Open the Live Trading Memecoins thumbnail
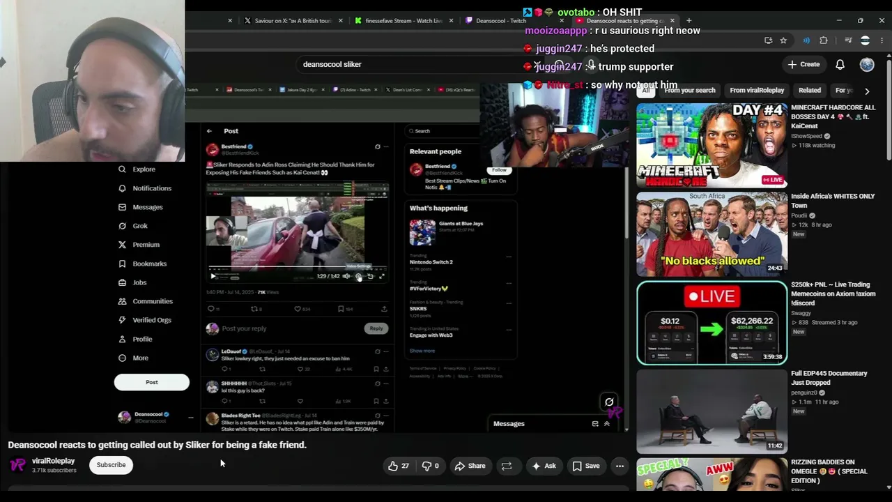Screen dimensions: 892x502 click(x=712, y=323)
